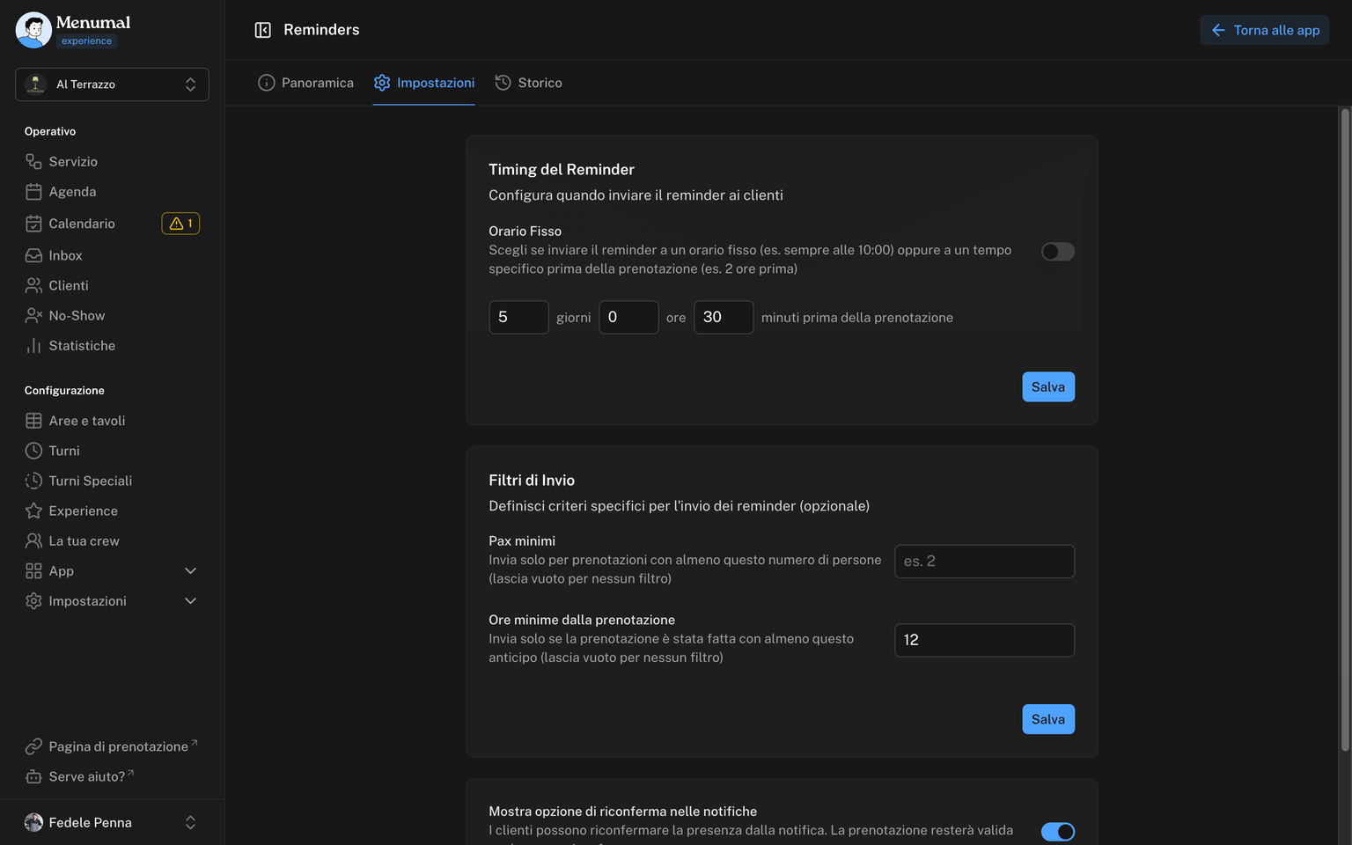Click the Inbox tray icon
The image size is (1352, 845).
[33, 255]
